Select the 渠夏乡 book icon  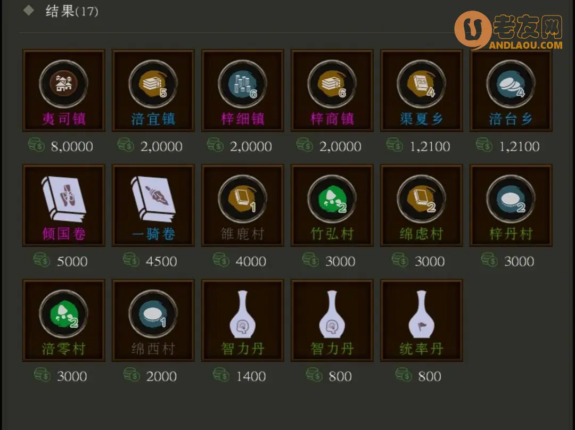pos(421,84)
